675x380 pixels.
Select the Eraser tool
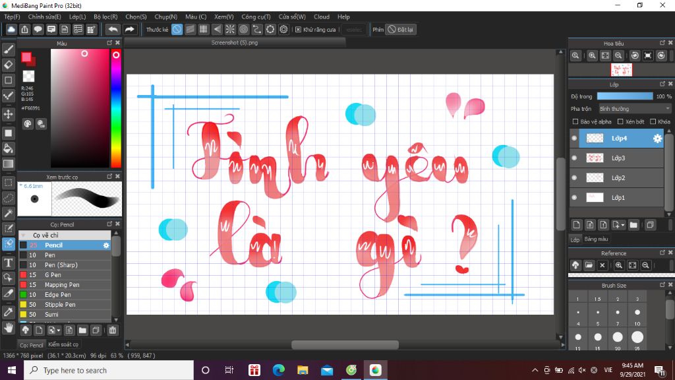point(8,65)
